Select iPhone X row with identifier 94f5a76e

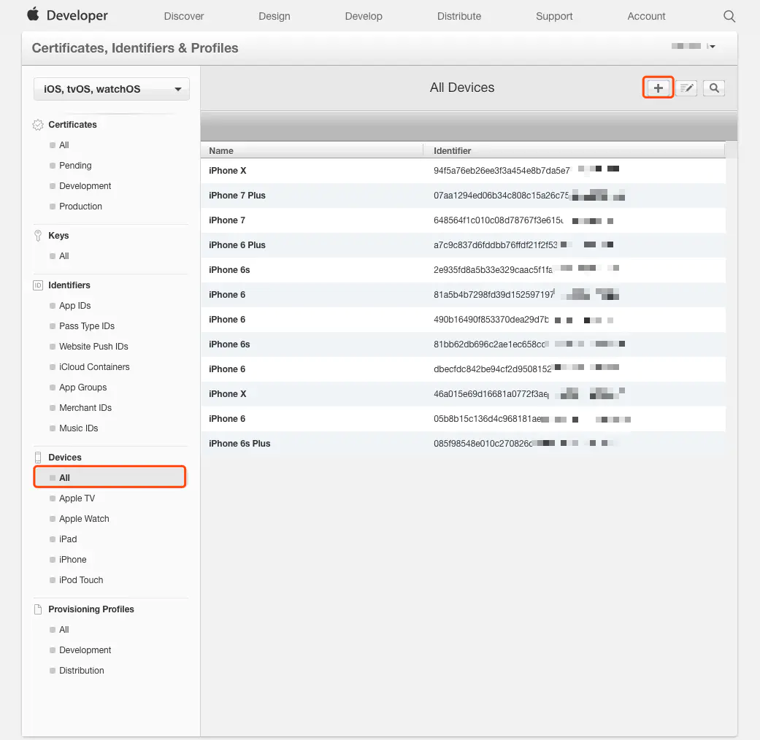pyautogui.click(x=463, y=171)
